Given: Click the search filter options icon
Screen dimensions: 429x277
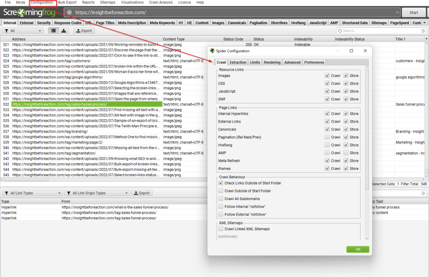Looking at the screenshot, I should pyautogui.click(x=423, y=31).
